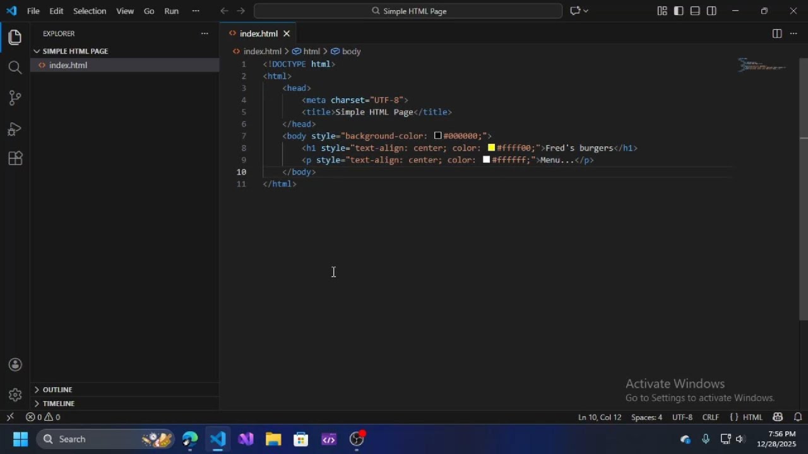The width and height of the screenshot is (808, 454).
Task: Open the Copilot dropdown arrow in title bar
Action: coord(586,11)
